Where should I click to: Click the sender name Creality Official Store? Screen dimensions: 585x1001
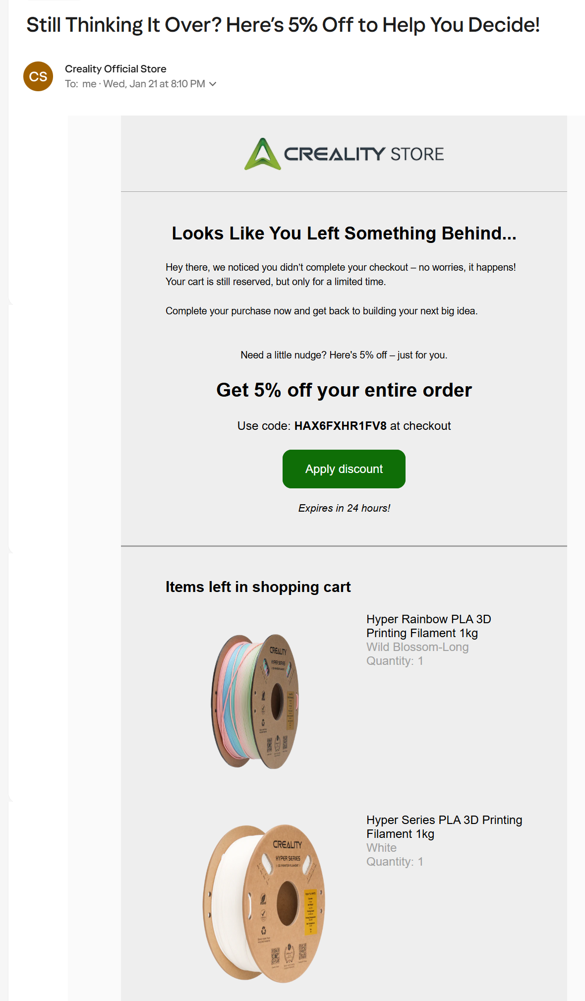click(x=116, y=69)
